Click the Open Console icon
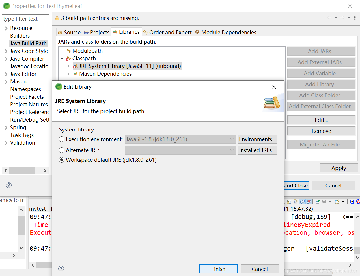 point(337,202)
